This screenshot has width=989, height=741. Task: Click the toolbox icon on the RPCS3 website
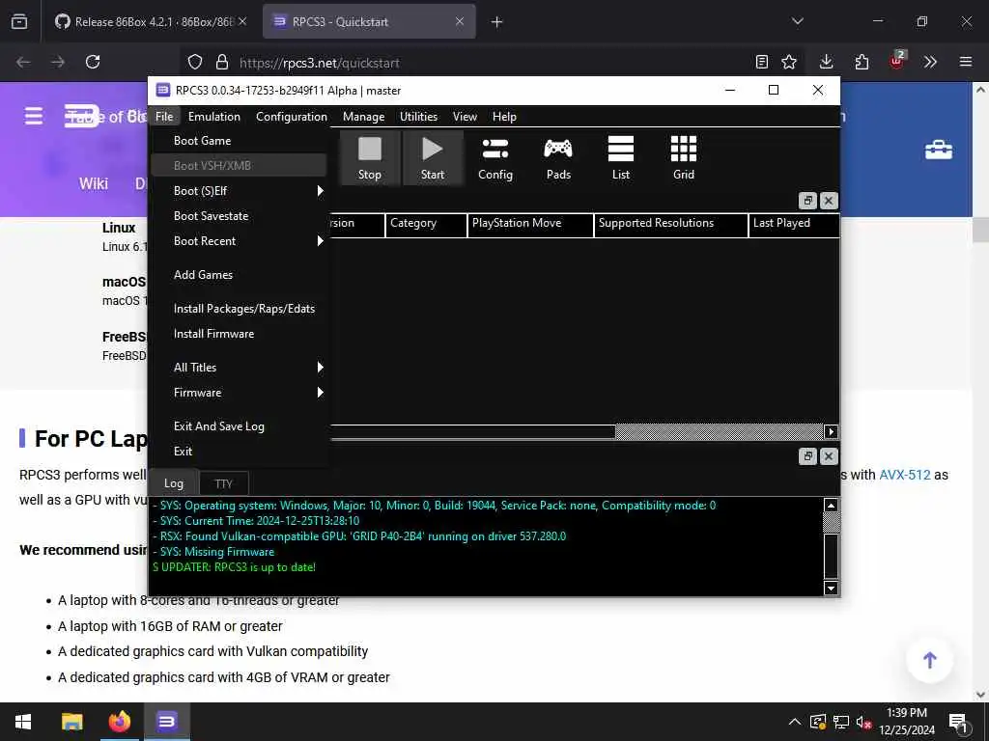click(939, 150)
